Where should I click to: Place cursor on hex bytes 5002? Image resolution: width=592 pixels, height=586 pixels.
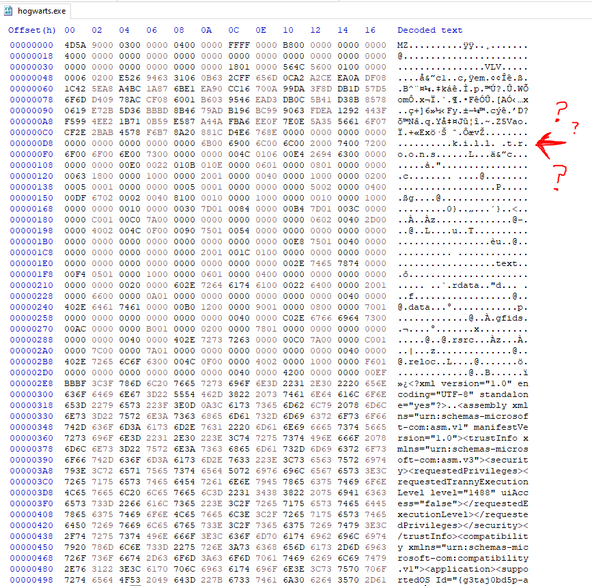[x=320, y=187]
